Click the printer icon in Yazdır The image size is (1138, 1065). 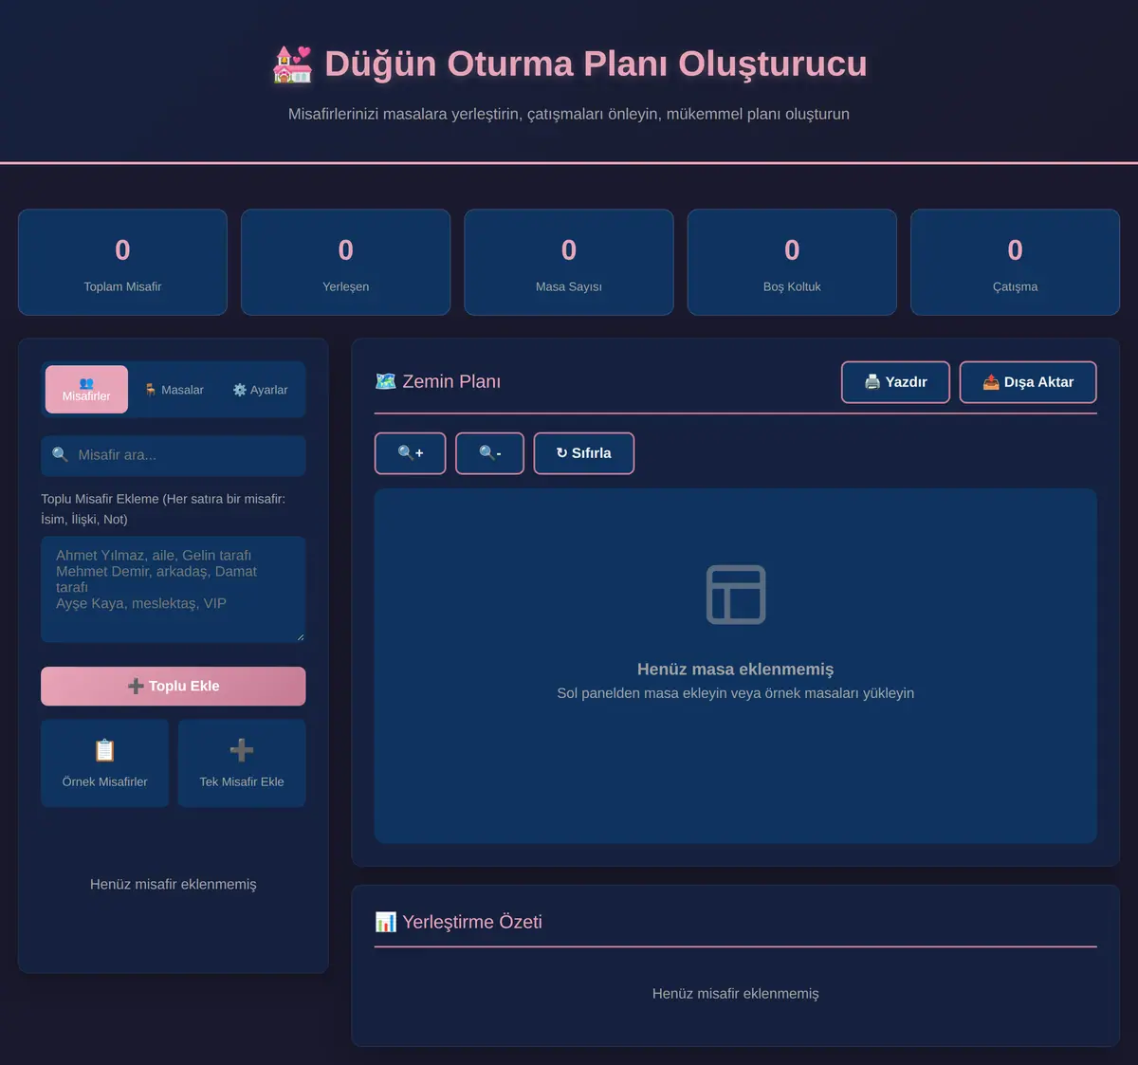click(872, 382)
